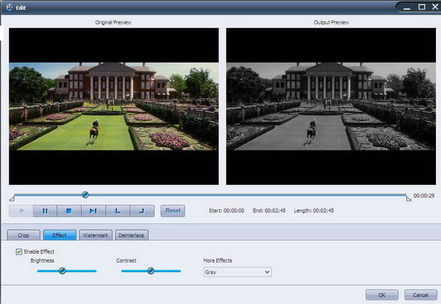The width and height of the screenshot is (441, 304).
Task: Click the Original Preview video frame
Action: (113, 106)
